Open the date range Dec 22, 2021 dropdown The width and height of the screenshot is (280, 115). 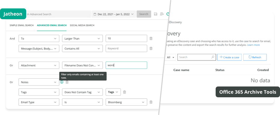[x=114, y=14]
